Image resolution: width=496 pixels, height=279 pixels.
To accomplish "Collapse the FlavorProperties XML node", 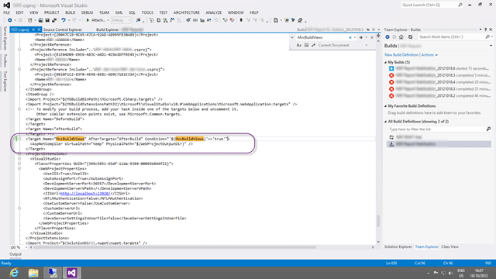I will (x=19, y=164).
